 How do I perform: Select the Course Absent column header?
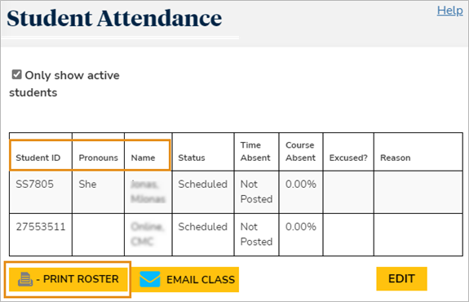[300, 152]
